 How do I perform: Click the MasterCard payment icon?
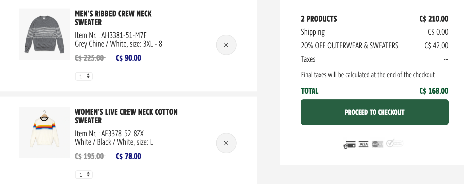click(377, 144)
